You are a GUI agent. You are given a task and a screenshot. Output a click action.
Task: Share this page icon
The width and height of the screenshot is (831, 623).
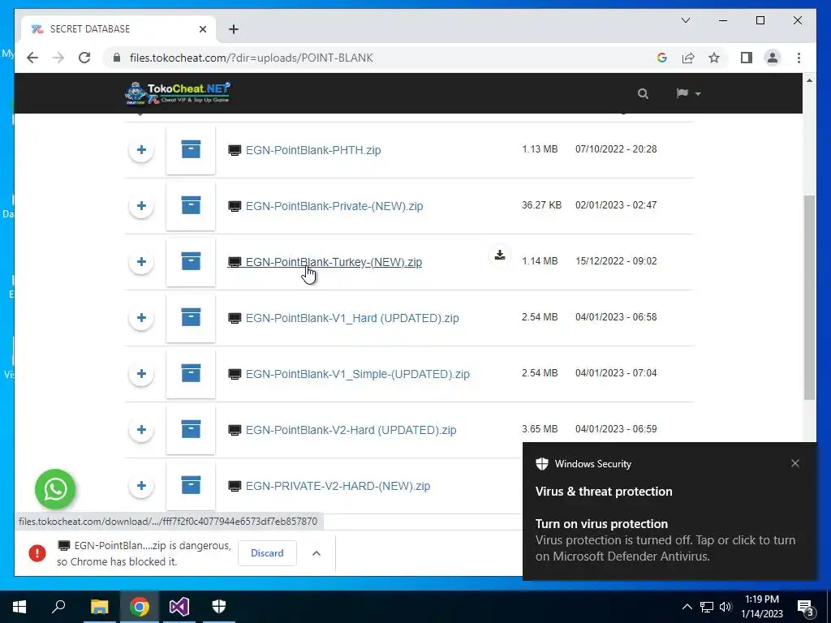[x=688, y=58]
